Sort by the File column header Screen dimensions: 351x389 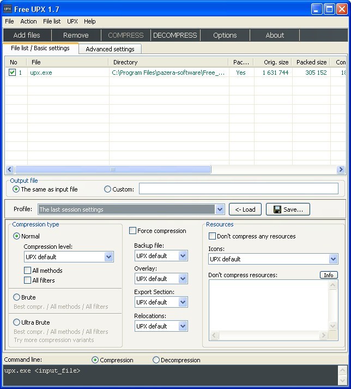[68, 62]
